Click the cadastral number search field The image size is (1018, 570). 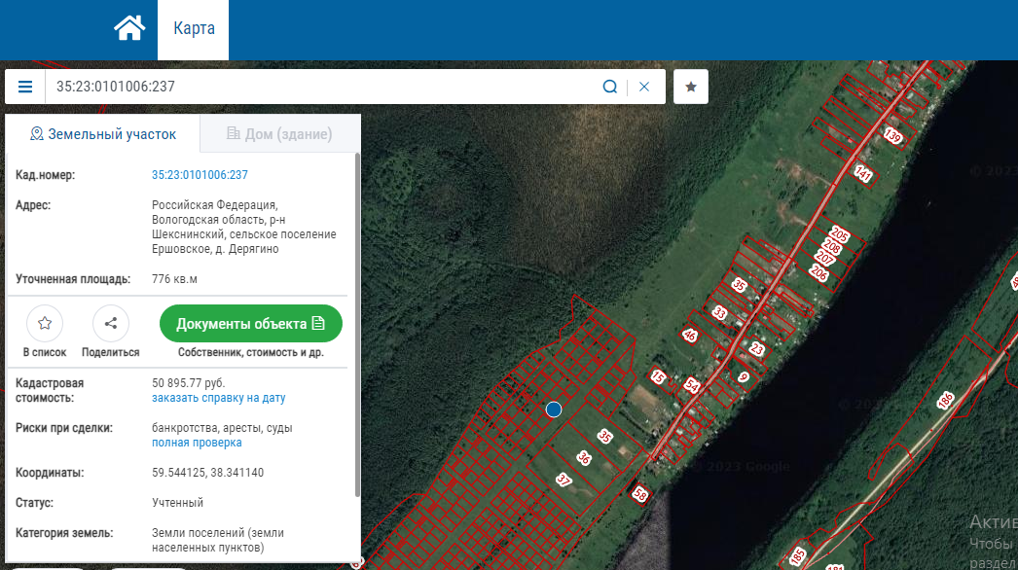click(x=321, y=87)
